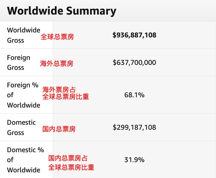This screenshot has width=216, height=178.
Task: Select the $299,187,108 domestic gross value
Action: click(134, 127)
